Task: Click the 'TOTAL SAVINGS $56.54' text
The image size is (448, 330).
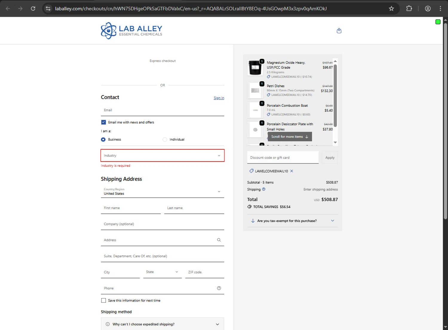Action: [272, 207]
